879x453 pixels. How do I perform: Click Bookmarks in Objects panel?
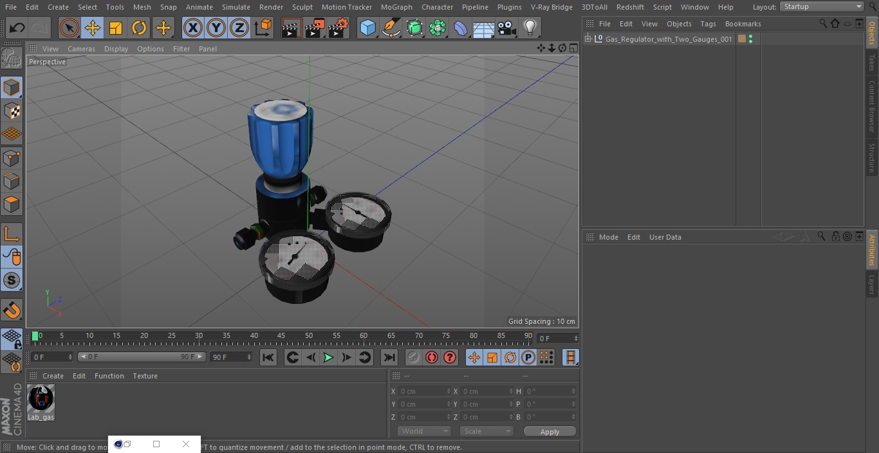point(743,24)
